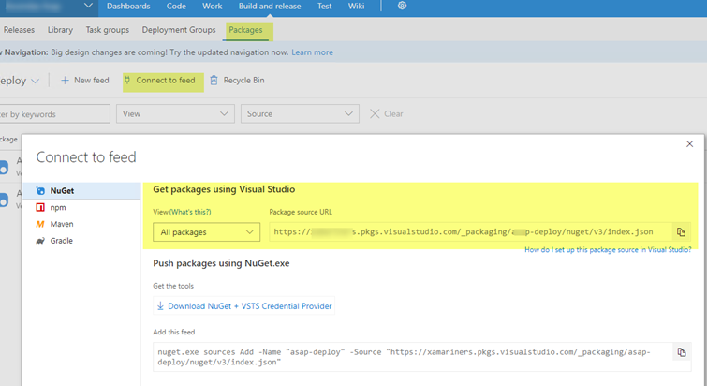Click the npm icon in feed type list

(40, 207)
